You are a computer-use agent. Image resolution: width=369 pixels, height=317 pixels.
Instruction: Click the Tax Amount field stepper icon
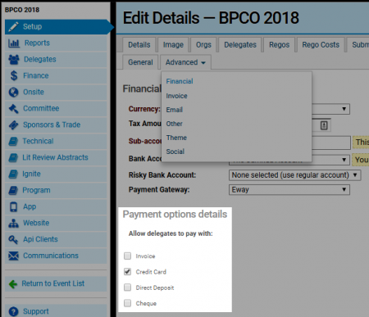324,125
